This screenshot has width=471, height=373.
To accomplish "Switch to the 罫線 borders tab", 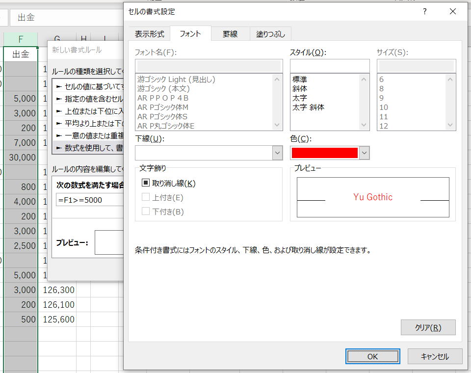I will pyautogui.click(x=230, y=34).
